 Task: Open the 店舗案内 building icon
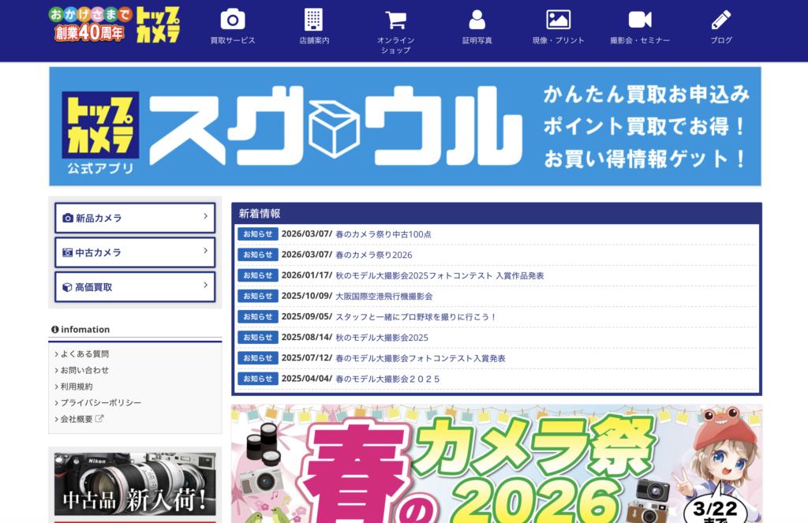click(314, 20)
